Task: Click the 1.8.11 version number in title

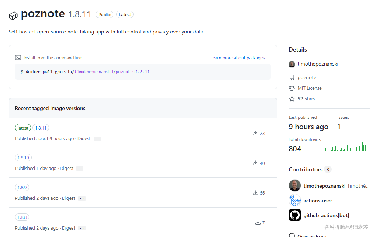Action: [79, 14]
